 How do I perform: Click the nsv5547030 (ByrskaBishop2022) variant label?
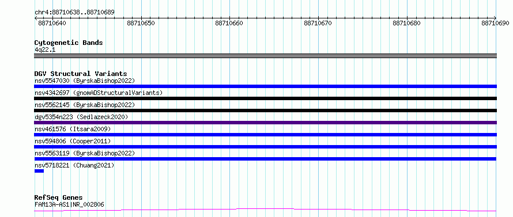(x=84, y=81)
